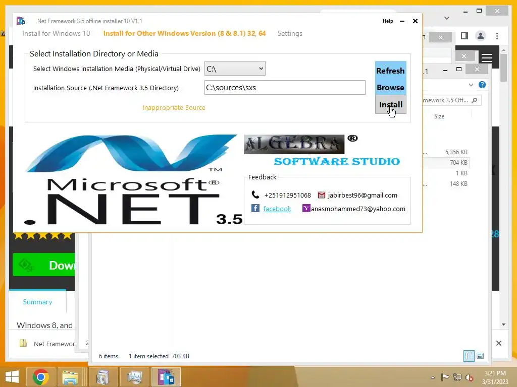Open the Chrome tab search chevron
The width and height of the screenshot is (517, 387).
click(447, 18)
